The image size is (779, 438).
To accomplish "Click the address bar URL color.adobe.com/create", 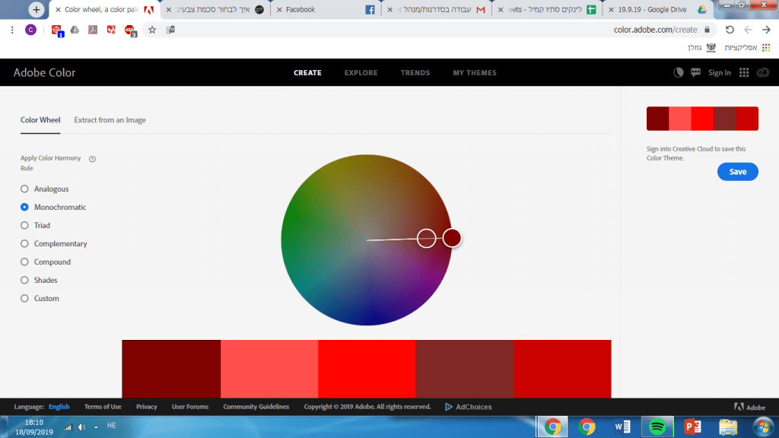I will (655, 30).
